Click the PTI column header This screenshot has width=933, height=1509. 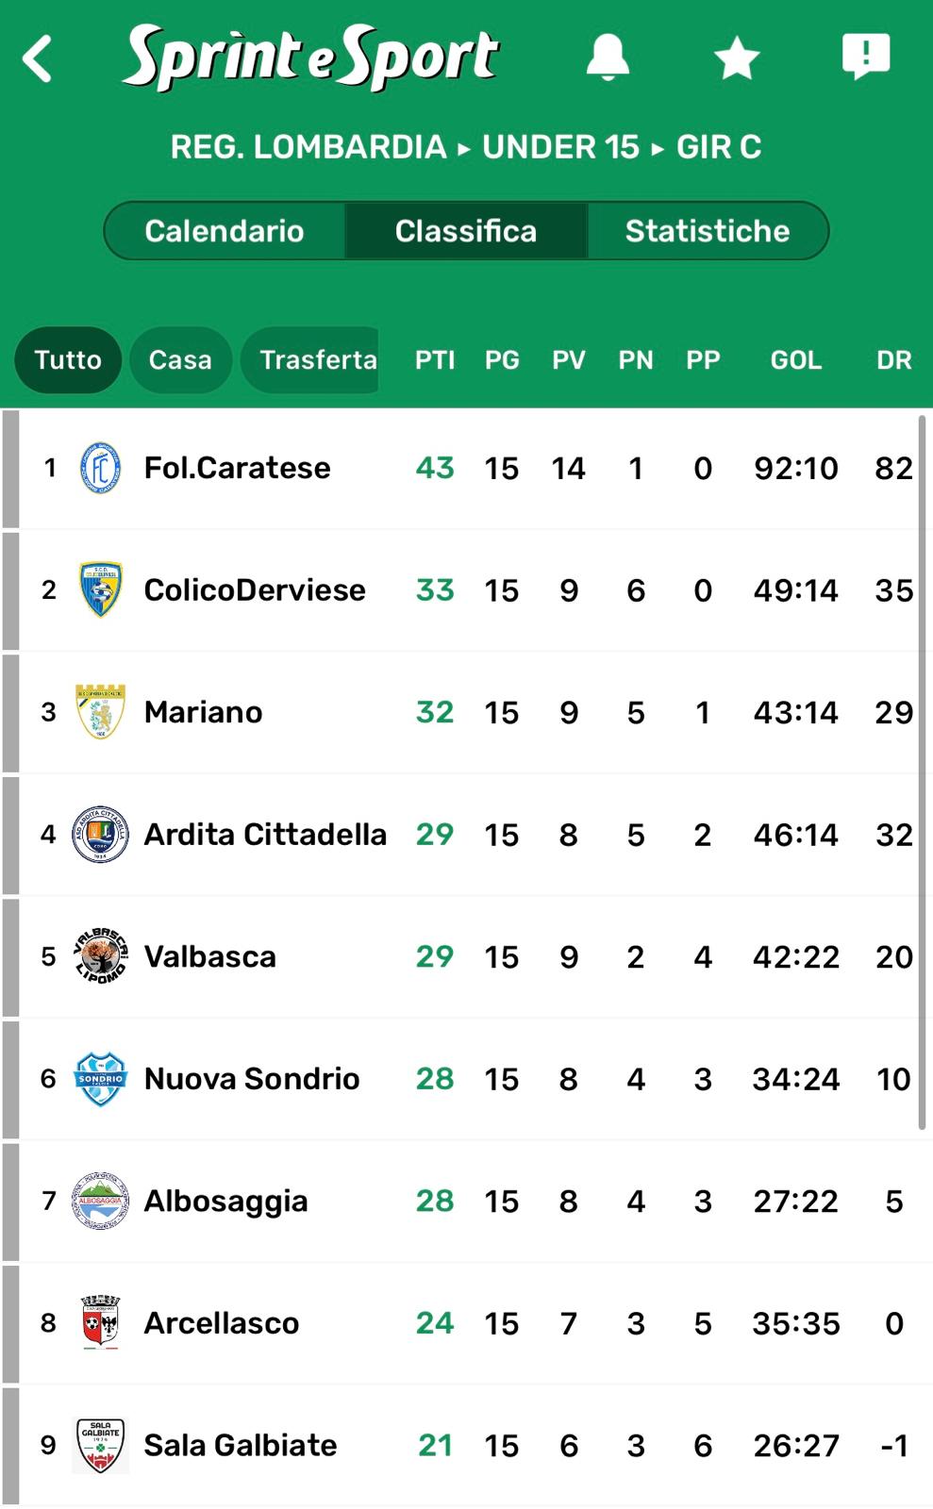click(x=435, y=360)
